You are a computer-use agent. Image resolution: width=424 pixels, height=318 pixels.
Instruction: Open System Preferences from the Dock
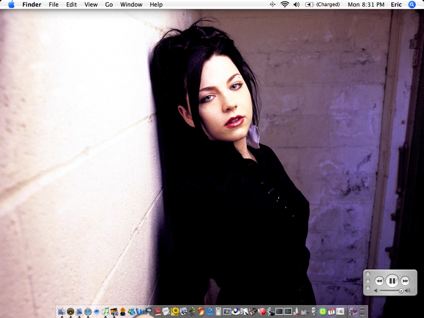340,311
